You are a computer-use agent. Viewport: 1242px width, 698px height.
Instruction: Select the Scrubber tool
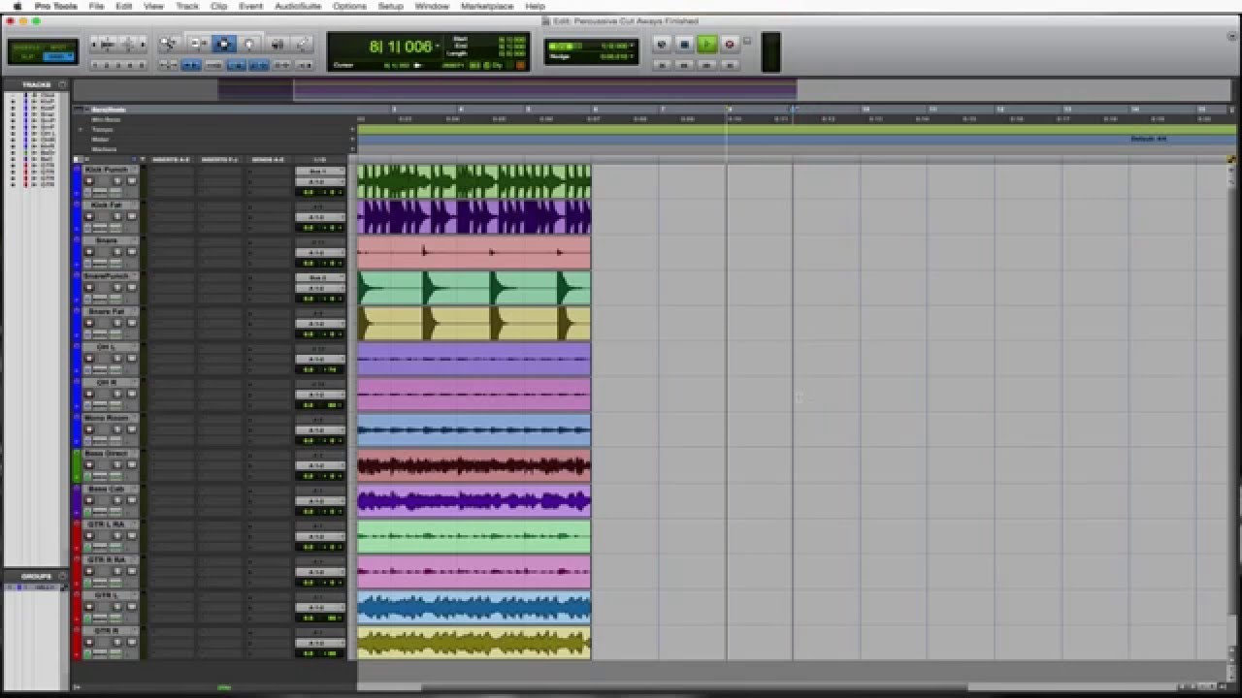[x=277, y=44]
